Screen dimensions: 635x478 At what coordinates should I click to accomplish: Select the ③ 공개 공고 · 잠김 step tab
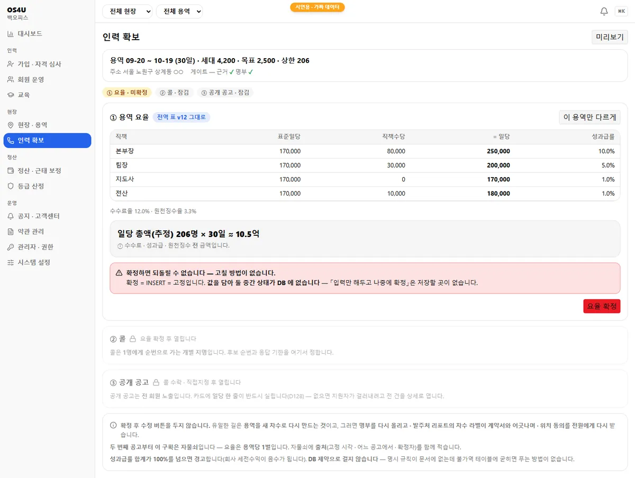(x=225, y=93)
